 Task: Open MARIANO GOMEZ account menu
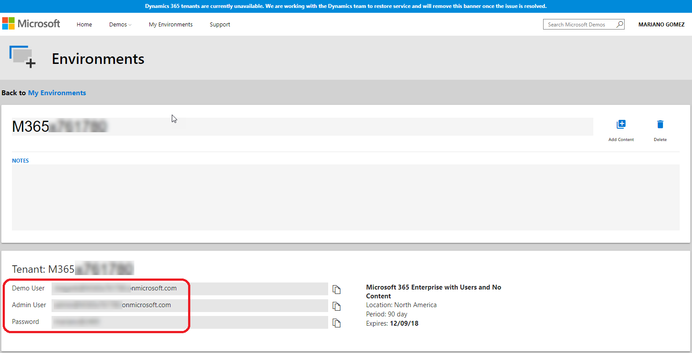coord(661,25)
